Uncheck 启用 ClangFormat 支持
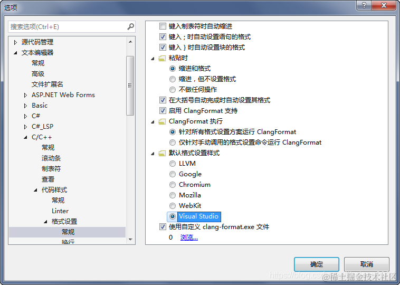Screen dimensions: 400x285 [x=163, y=111]
